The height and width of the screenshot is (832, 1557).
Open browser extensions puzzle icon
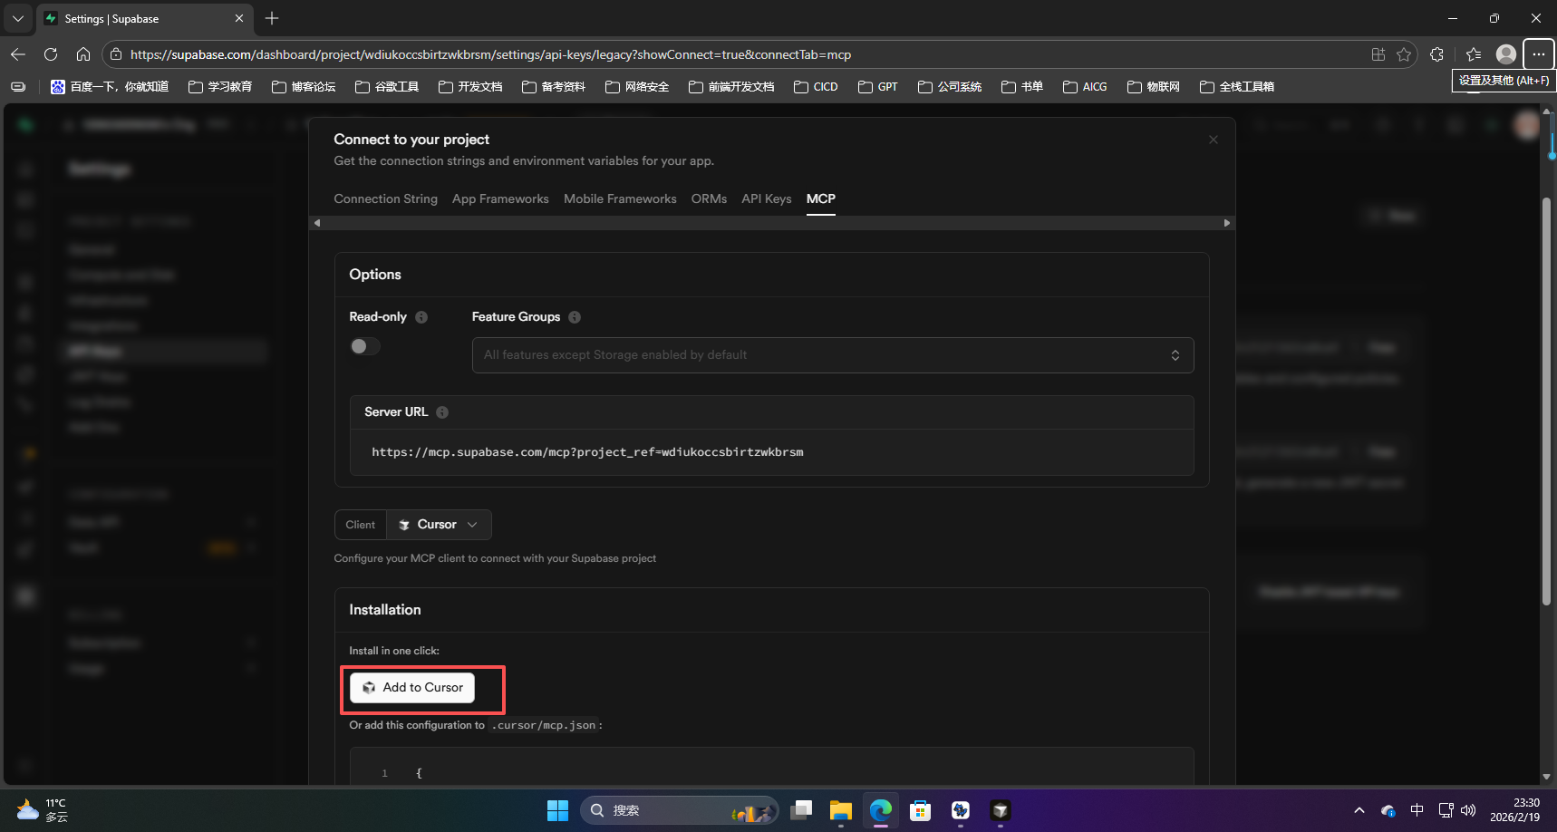pyautogui.click(x=1436, y=54)
